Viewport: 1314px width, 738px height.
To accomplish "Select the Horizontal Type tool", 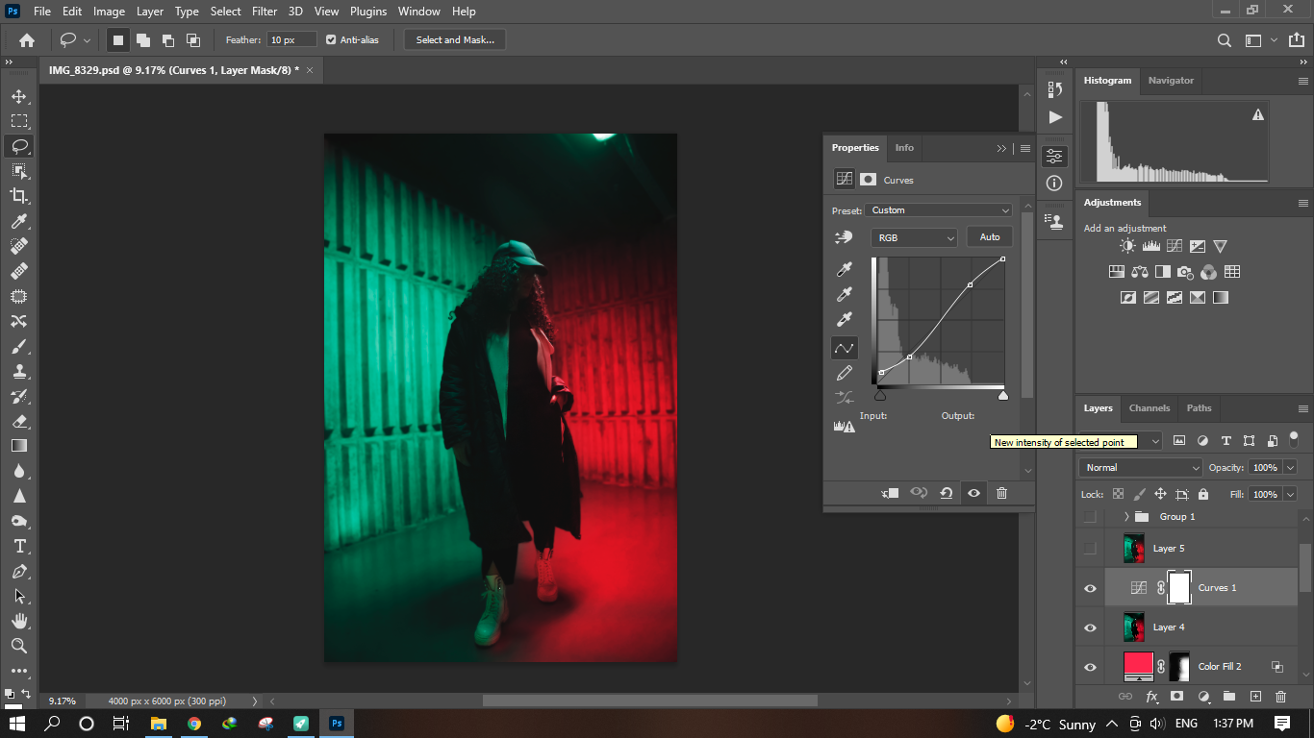I will (18, 546).
